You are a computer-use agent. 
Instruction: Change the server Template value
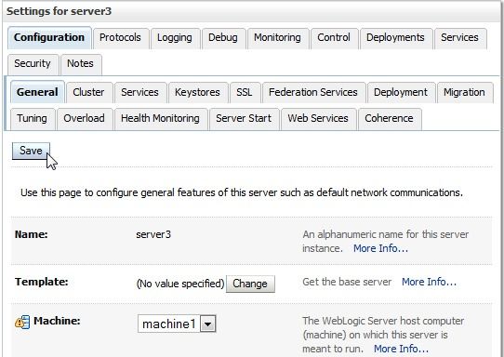250,284
